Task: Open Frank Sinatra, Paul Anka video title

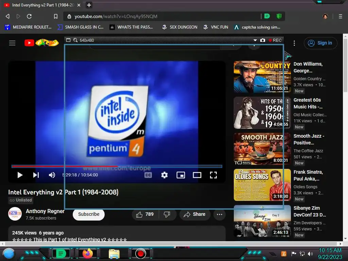Action: [308, 175]
